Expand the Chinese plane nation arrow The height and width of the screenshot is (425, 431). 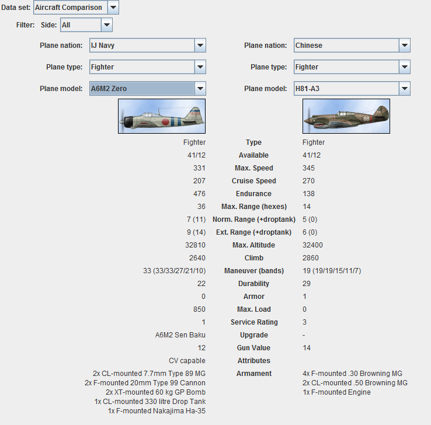[405, 46]
